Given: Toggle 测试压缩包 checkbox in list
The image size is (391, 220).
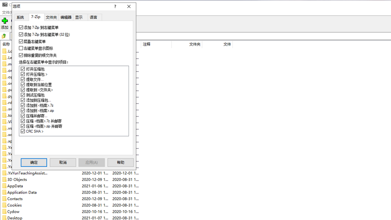Looking at the screenshot, I should click(23, 95).
